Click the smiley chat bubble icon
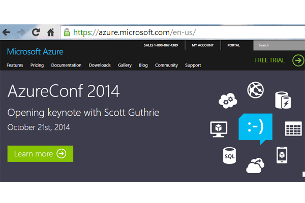The width and height of the screenshot is (305, 203). click(255, 127)
